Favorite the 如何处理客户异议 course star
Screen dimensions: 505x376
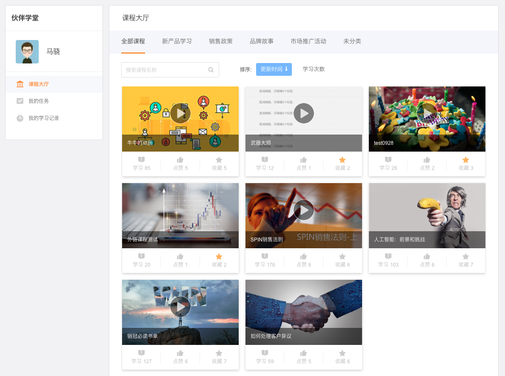[x=342, y=353]
